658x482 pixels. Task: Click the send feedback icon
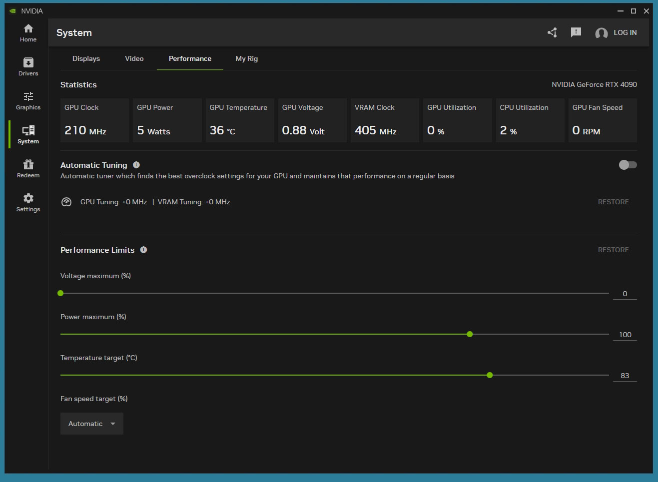[576, 32]
